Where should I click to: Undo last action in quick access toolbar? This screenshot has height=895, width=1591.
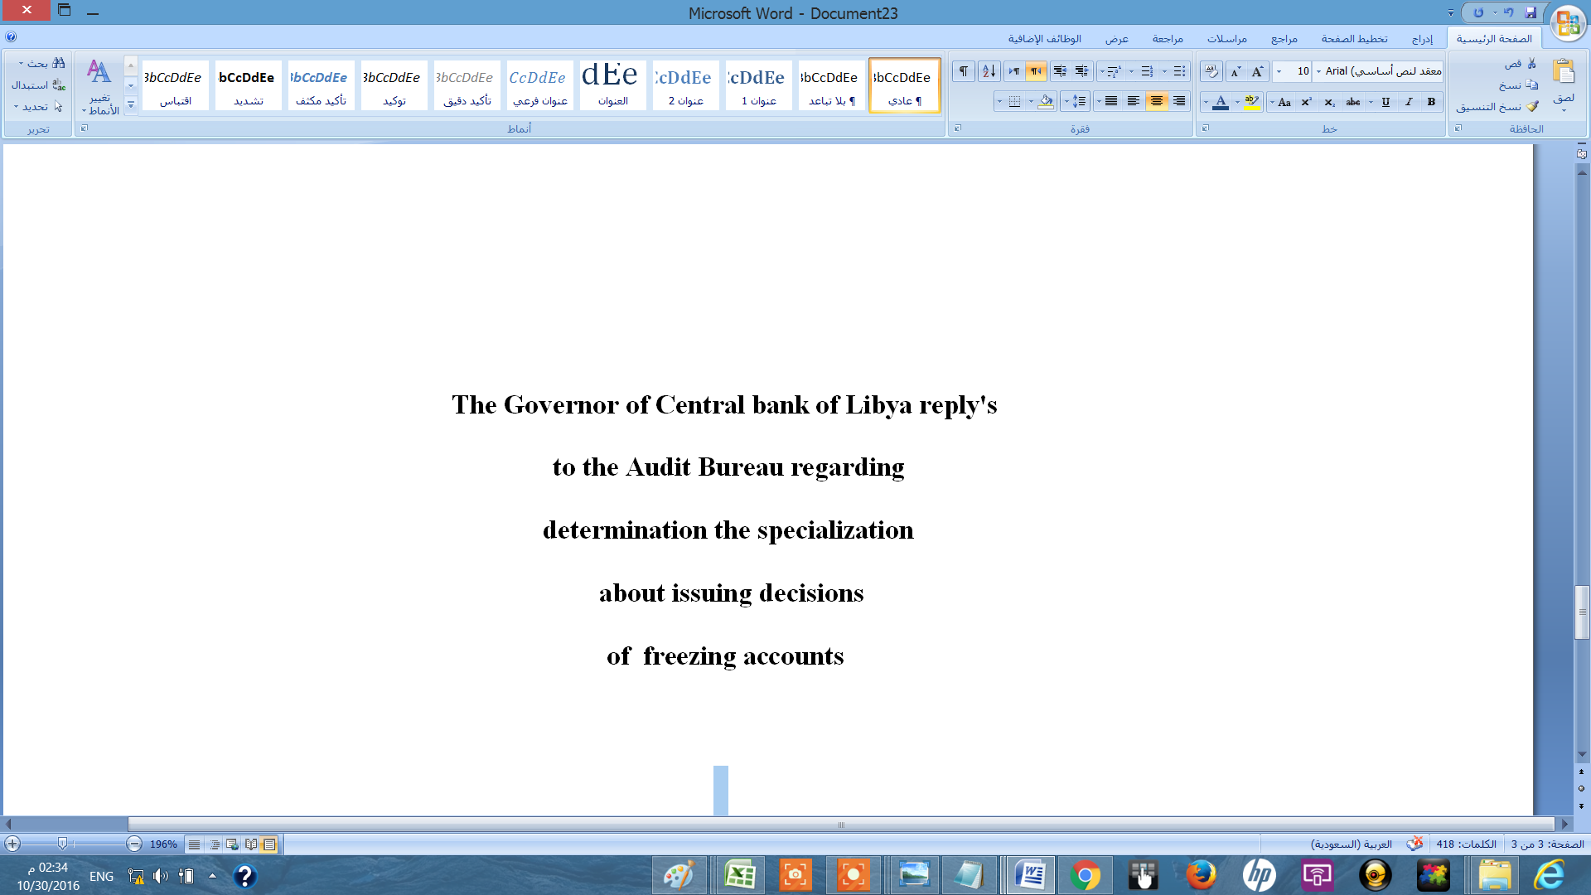(1509, 12)
